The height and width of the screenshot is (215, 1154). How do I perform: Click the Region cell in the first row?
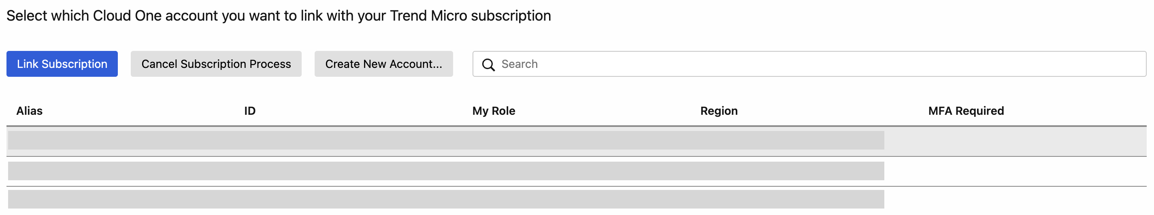coord(788,140)
